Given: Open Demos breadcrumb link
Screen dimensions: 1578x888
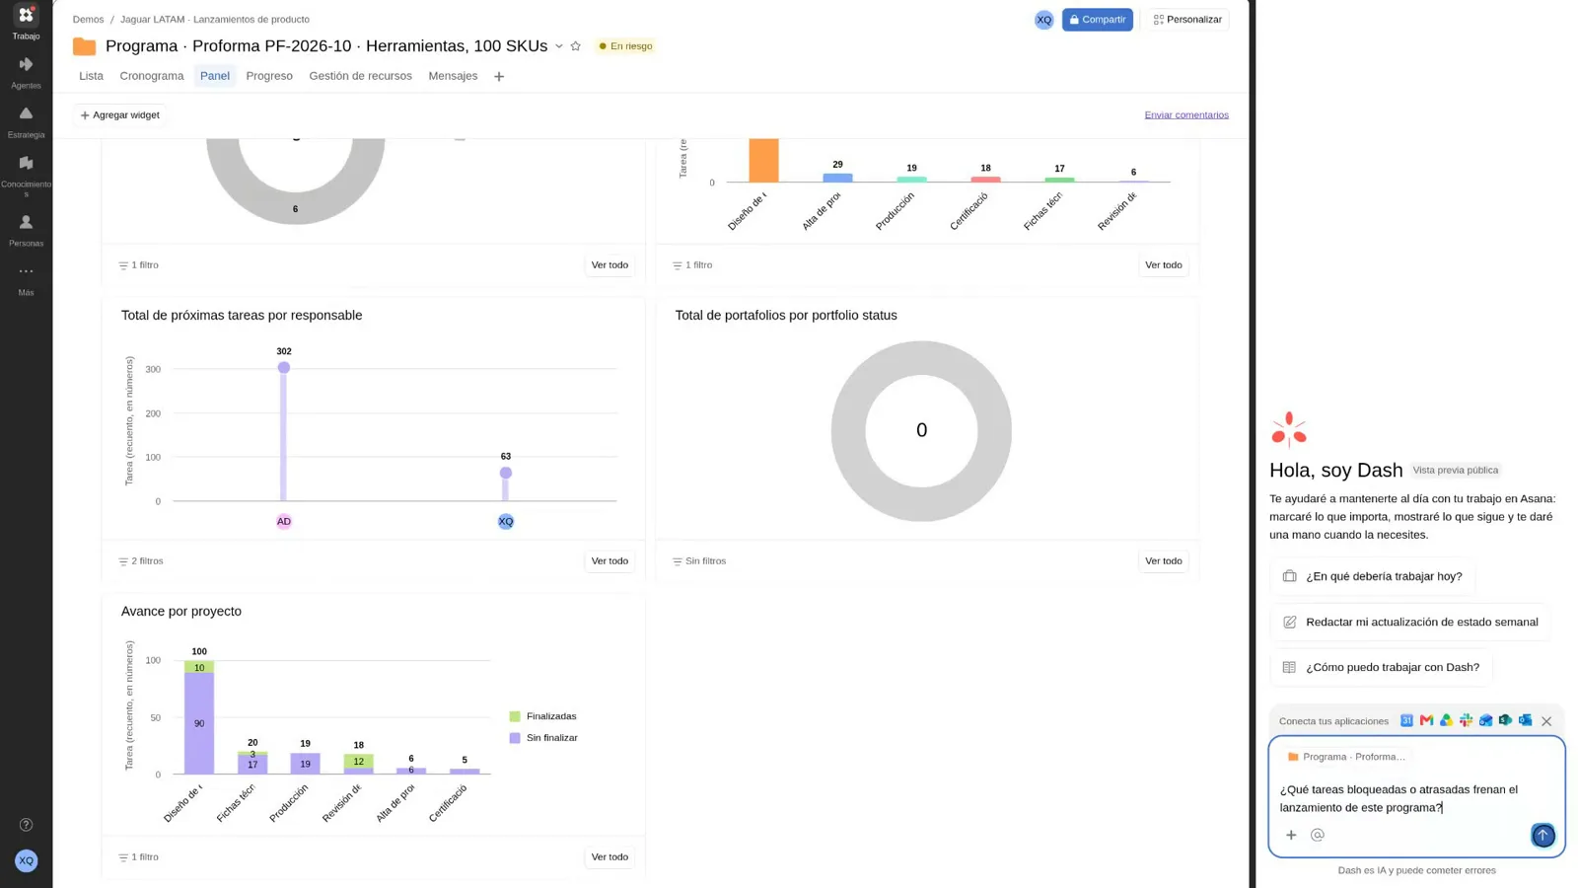Looking at the screenshot, I should tap(88, 20).
